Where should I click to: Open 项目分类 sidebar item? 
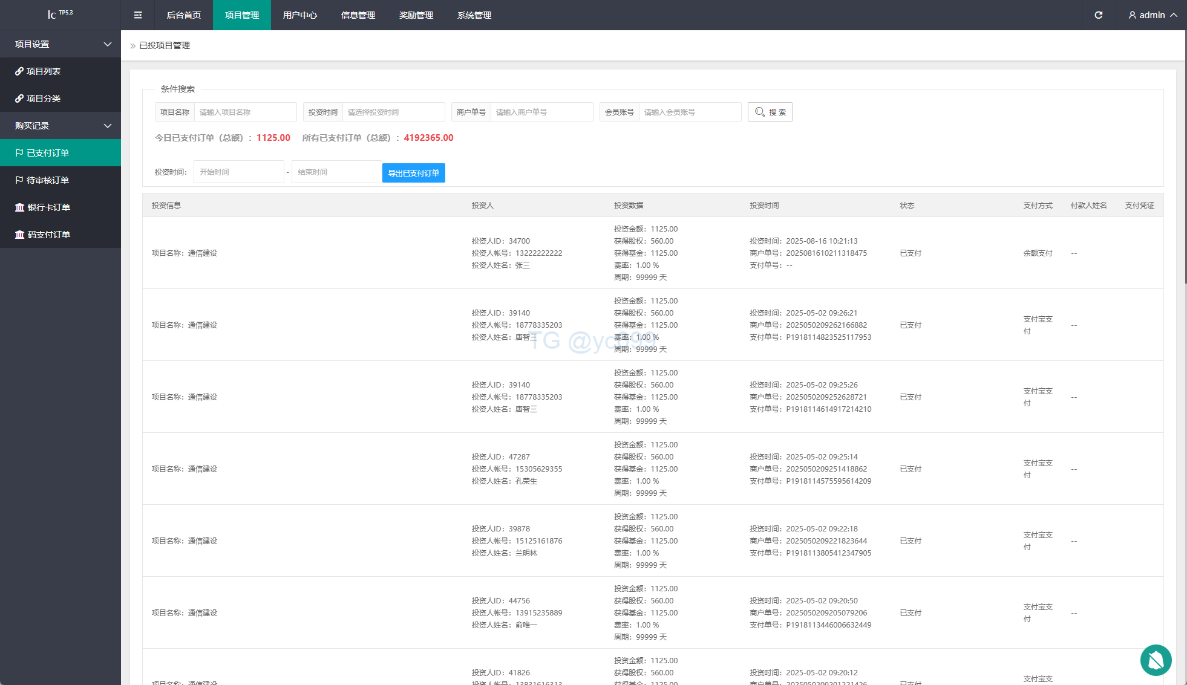(43, 99)
